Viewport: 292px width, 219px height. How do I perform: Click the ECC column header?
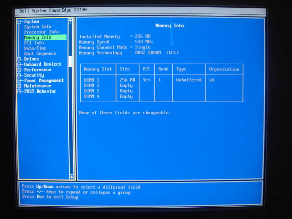(147, 69)
